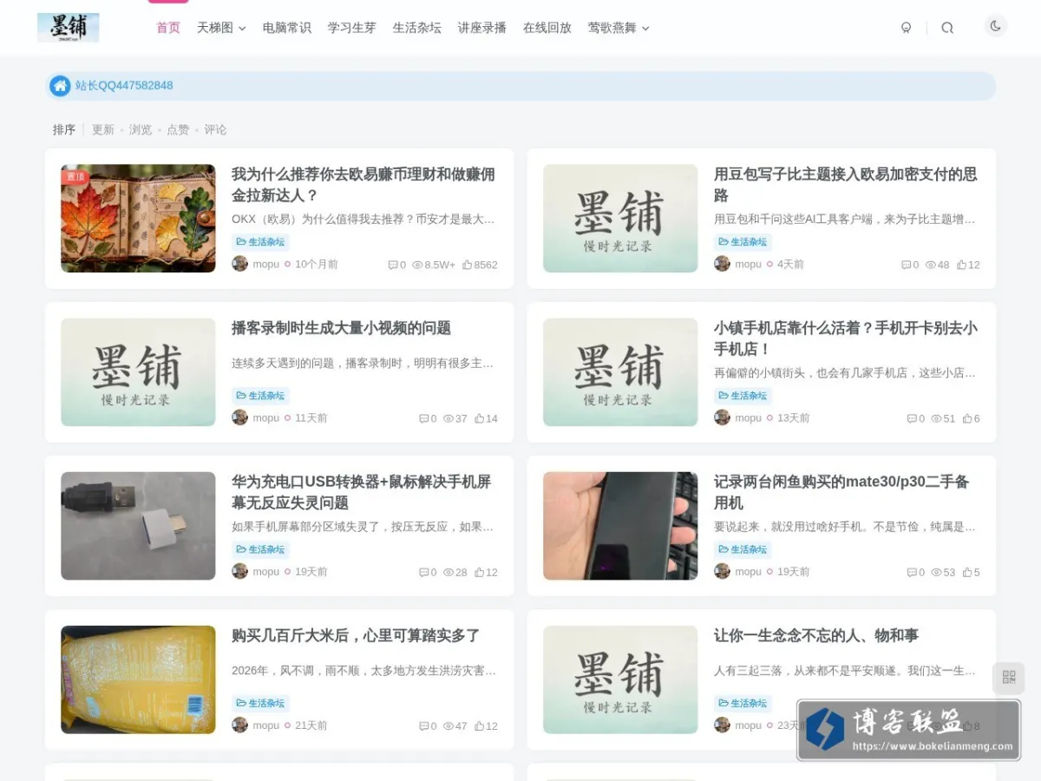This screenshot has width=1041, height=781.
Task: Click 墨铺 thumbnail of 播客录制 post
Action: click(x=138, y=372)
